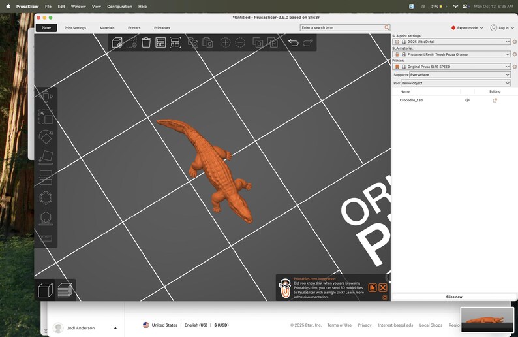Click the crocodile preview thumbnail at bottom right
The width and height of the screenshot is (518, 337).
487,319
